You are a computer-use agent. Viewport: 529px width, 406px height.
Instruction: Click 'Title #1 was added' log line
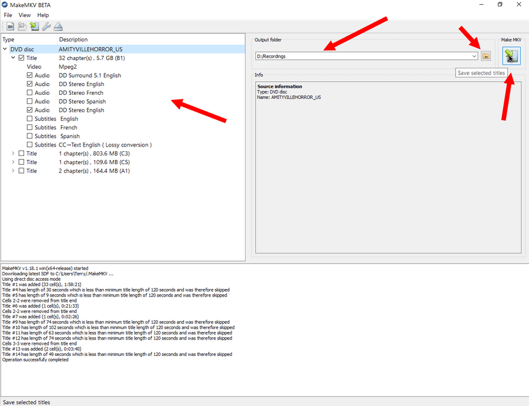[x=42, y=284]
